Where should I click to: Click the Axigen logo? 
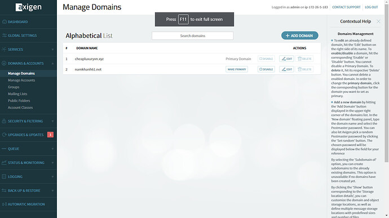(29, 7)
